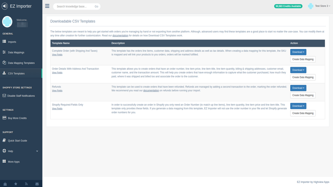Open Download dropdown for Refunds template

click(298, 88)
